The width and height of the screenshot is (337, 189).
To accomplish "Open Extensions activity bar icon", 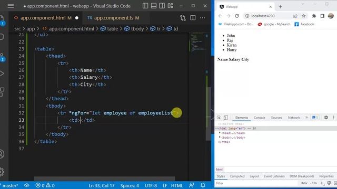I will 2,92.
